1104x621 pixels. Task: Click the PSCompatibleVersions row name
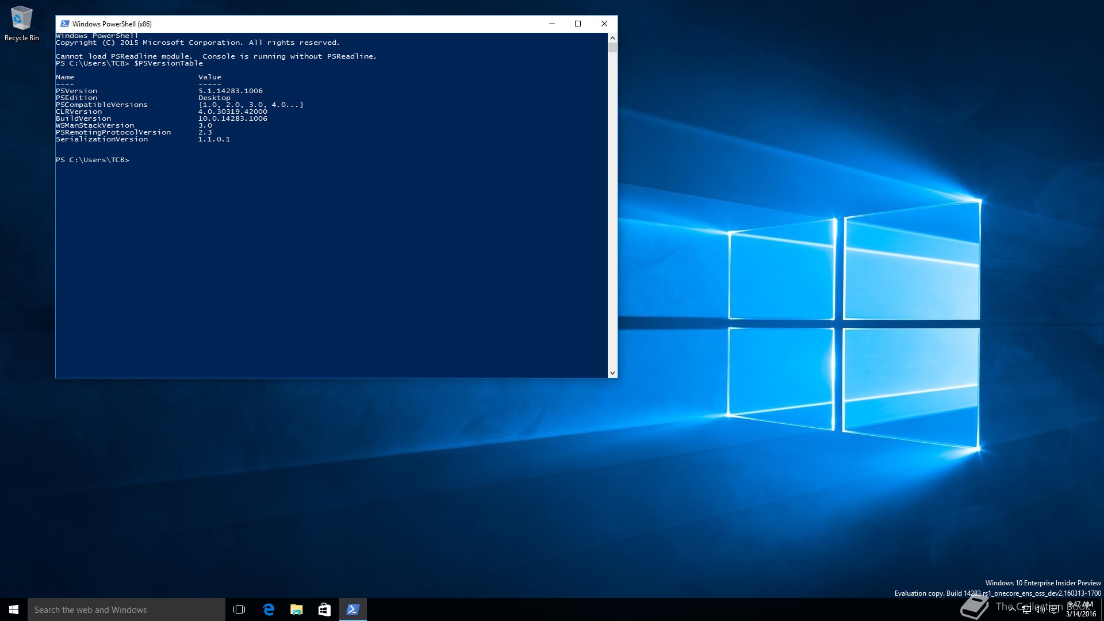point(102,105)
